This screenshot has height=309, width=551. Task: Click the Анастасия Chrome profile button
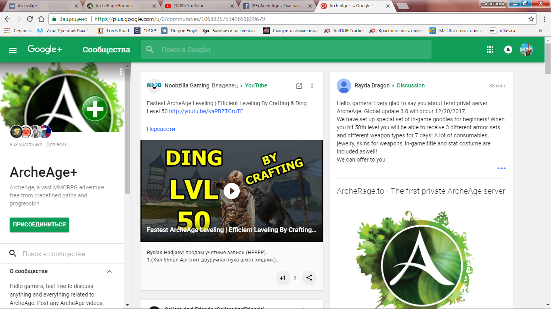tap(493, 3)
